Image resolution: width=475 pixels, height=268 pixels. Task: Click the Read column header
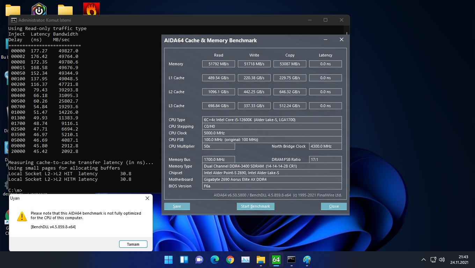(219, 55)
